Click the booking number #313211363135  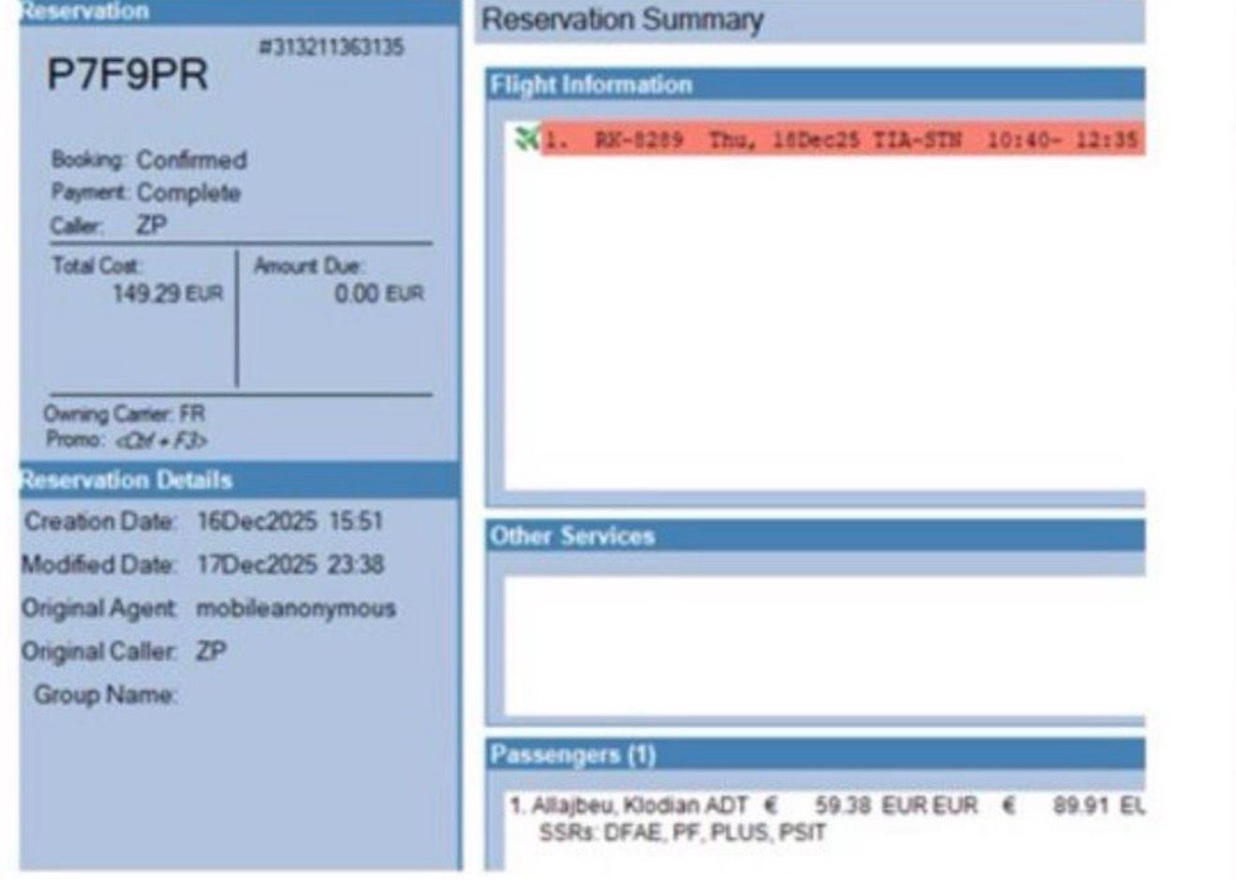331,47
